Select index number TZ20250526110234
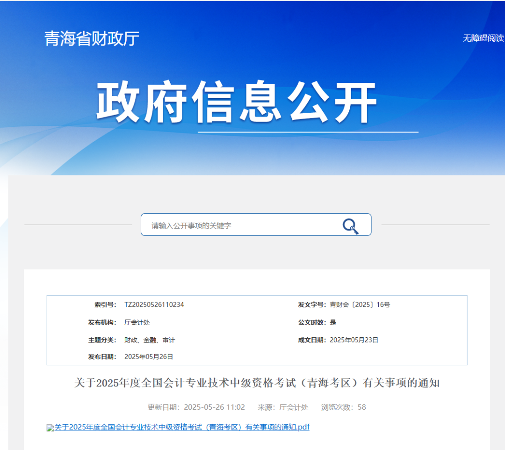Viewport: 505px width, 450px height. point(154,305)
